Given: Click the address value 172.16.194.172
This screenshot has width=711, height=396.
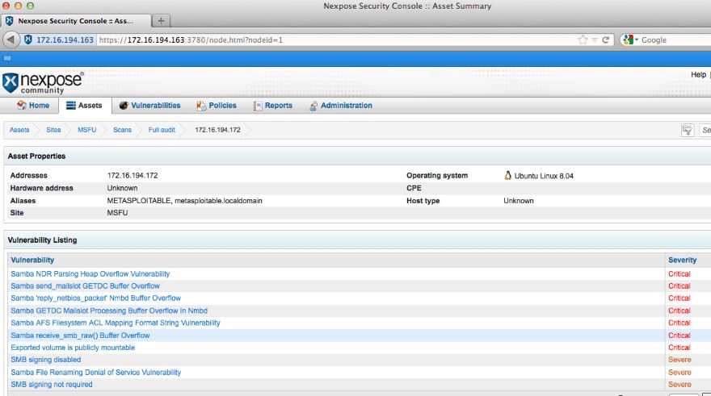Looking at the screenshot, I should [133, 176].
